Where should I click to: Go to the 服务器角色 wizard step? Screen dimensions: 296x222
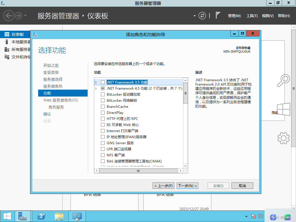tap(53, 86)
